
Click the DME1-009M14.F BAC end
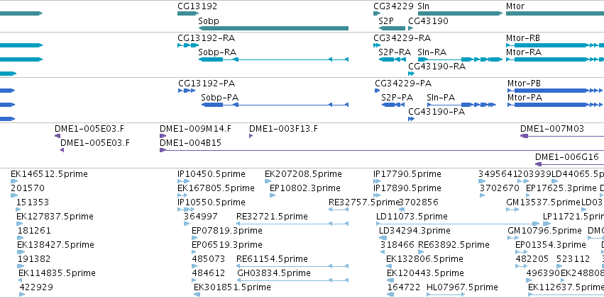coord(163,136)
